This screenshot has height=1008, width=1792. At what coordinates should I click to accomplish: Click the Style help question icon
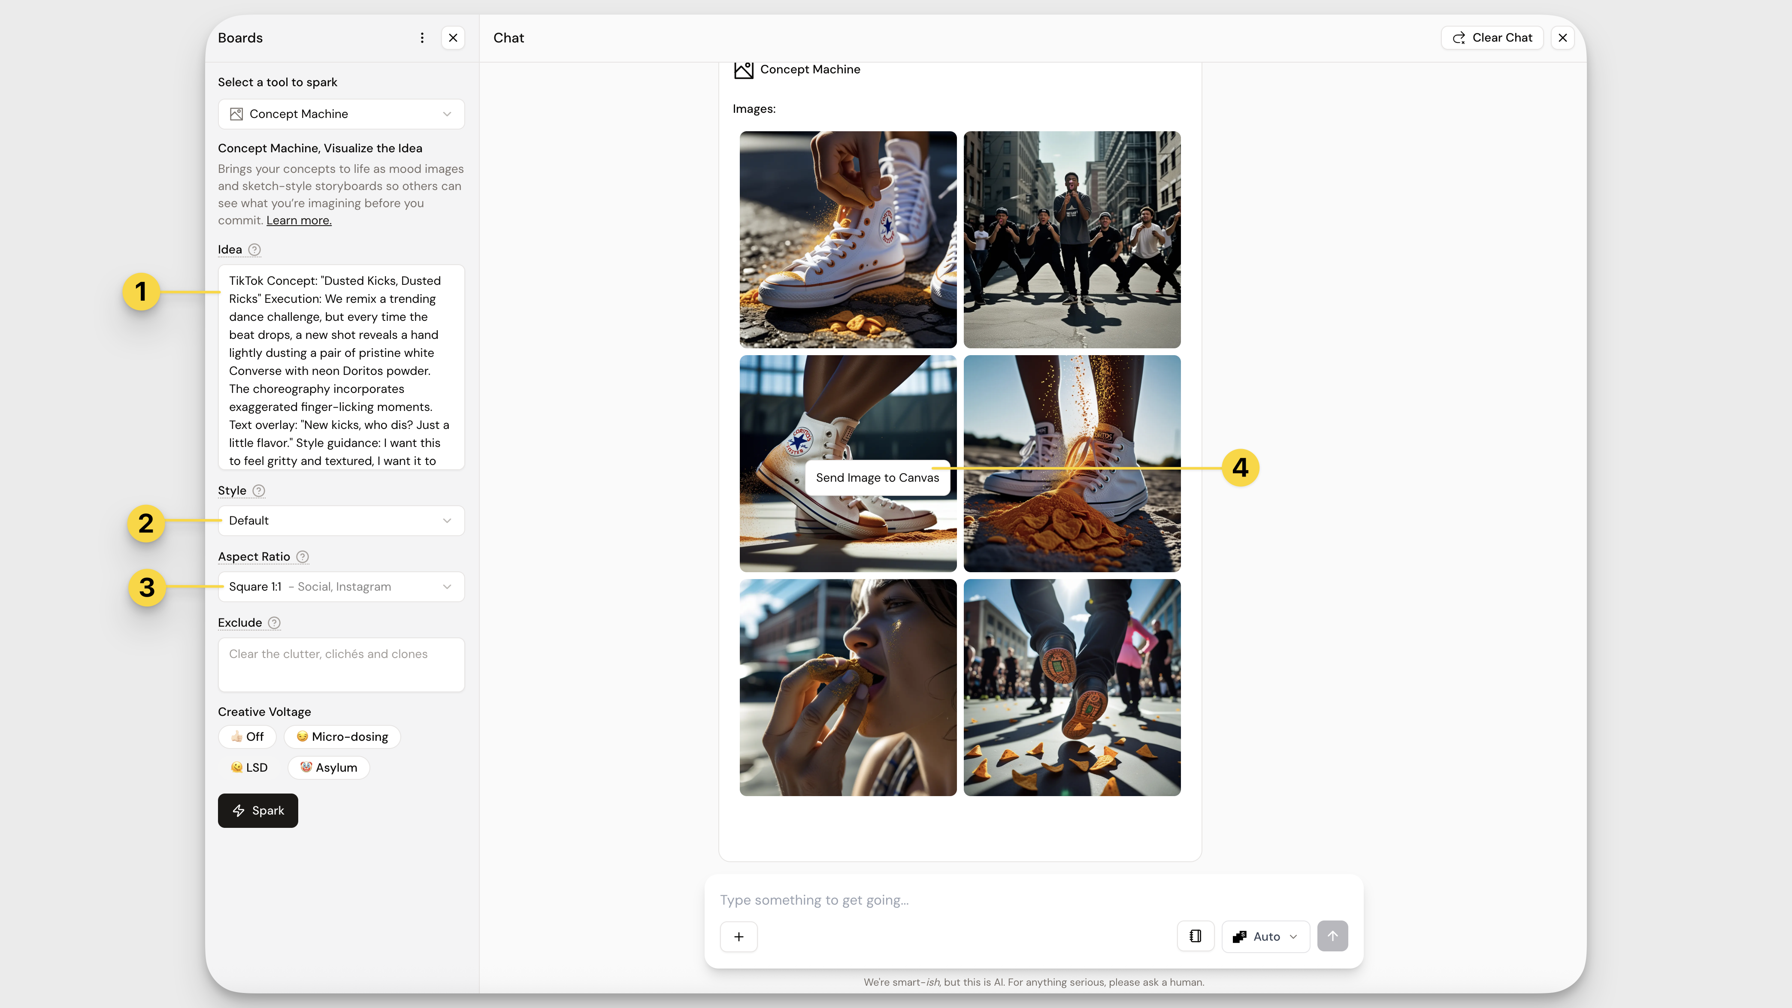(x=259, y=491)
